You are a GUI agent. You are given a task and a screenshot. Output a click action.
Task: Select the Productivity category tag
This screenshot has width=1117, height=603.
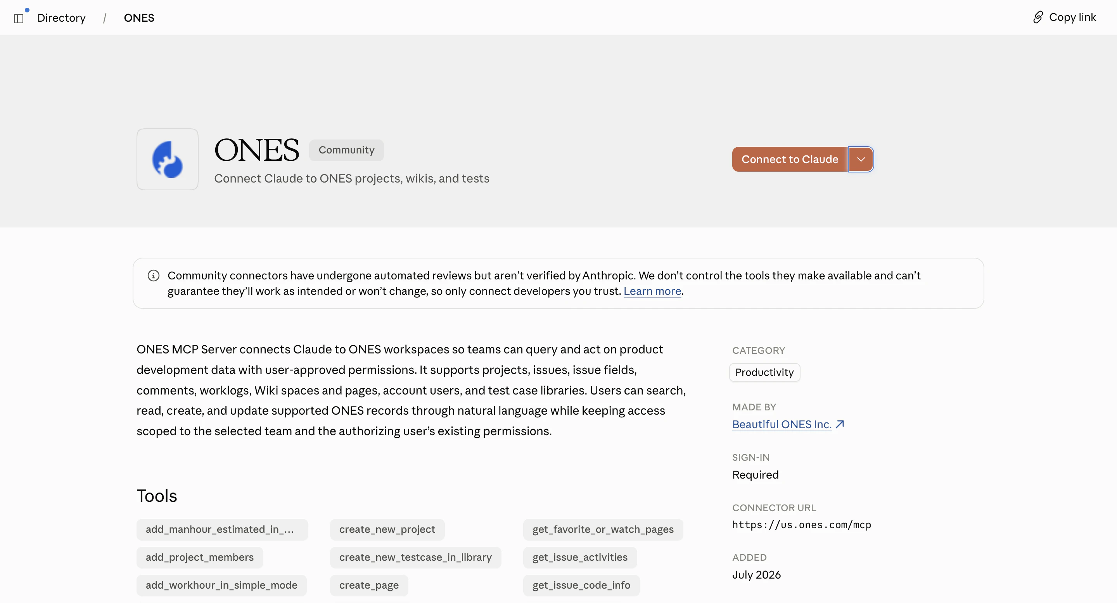(x=764, y=372)
